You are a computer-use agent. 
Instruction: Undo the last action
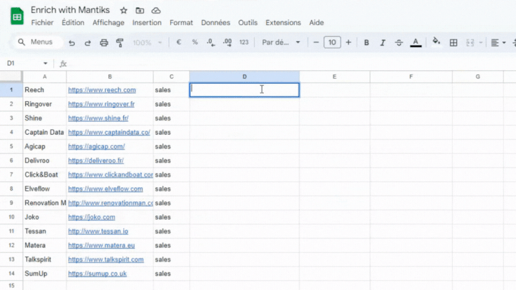point(72,43)
